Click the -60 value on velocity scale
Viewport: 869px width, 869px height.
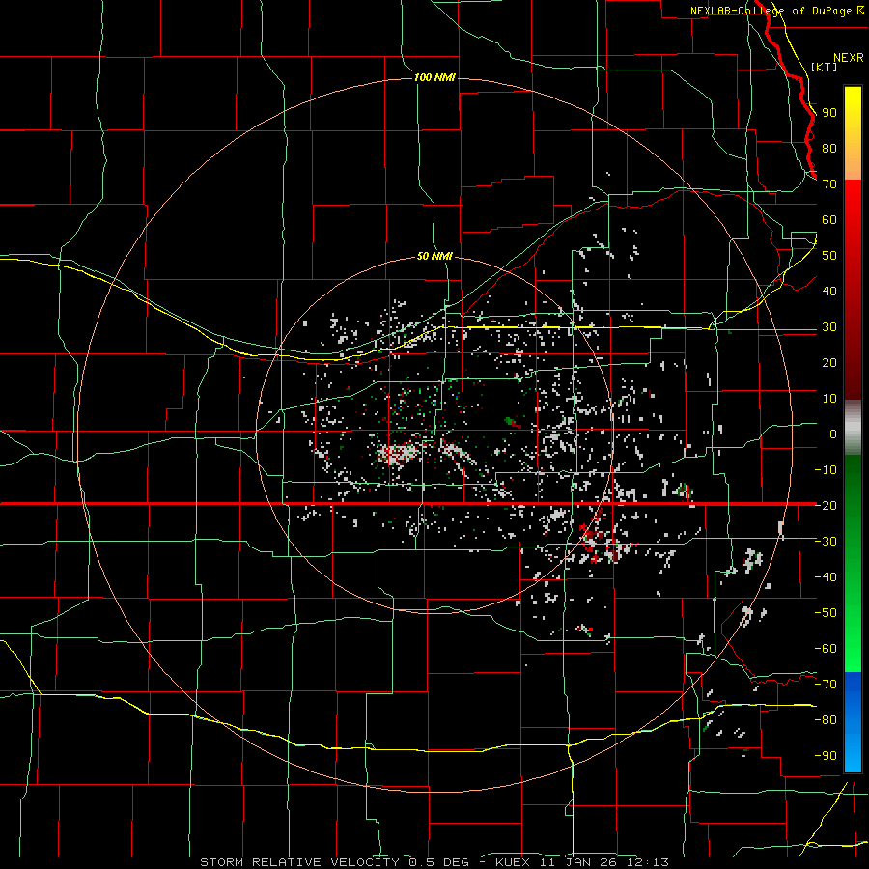(x=826, y=649)
